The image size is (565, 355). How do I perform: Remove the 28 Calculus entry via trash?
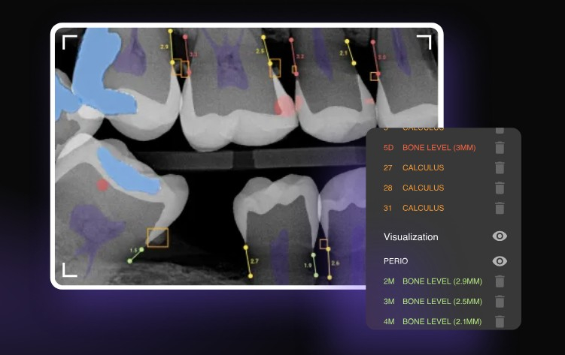coord(500,188)
